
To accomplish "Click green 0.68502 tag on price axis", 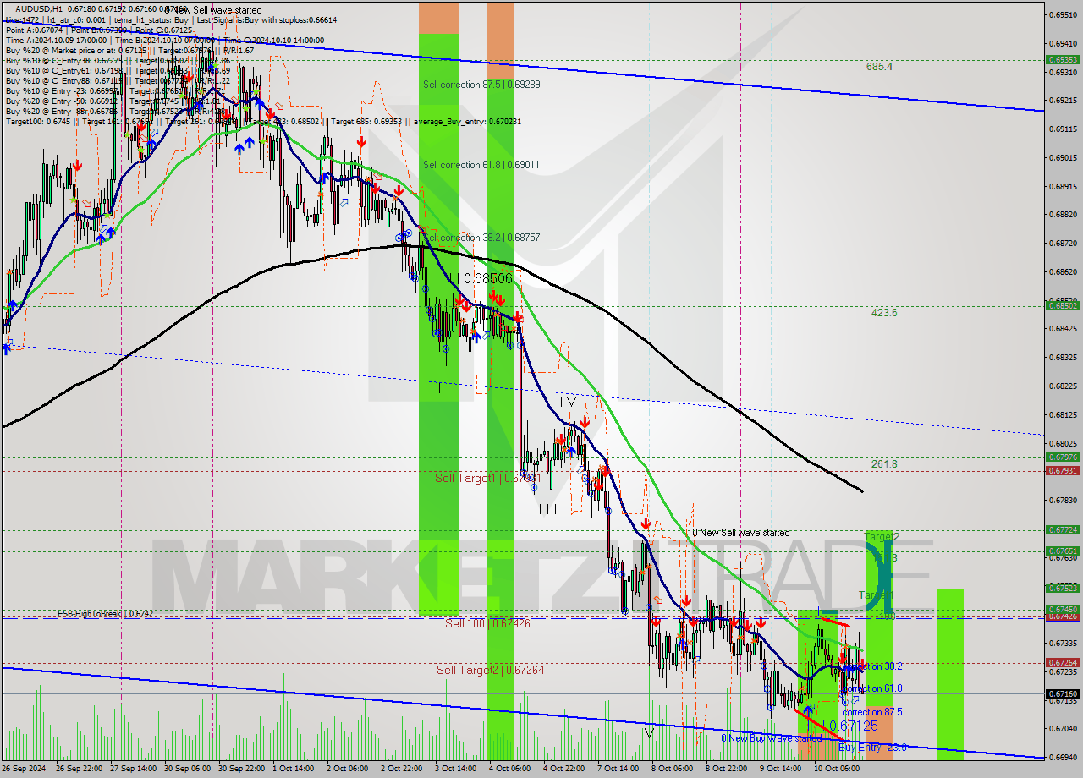I will 1063,306.
